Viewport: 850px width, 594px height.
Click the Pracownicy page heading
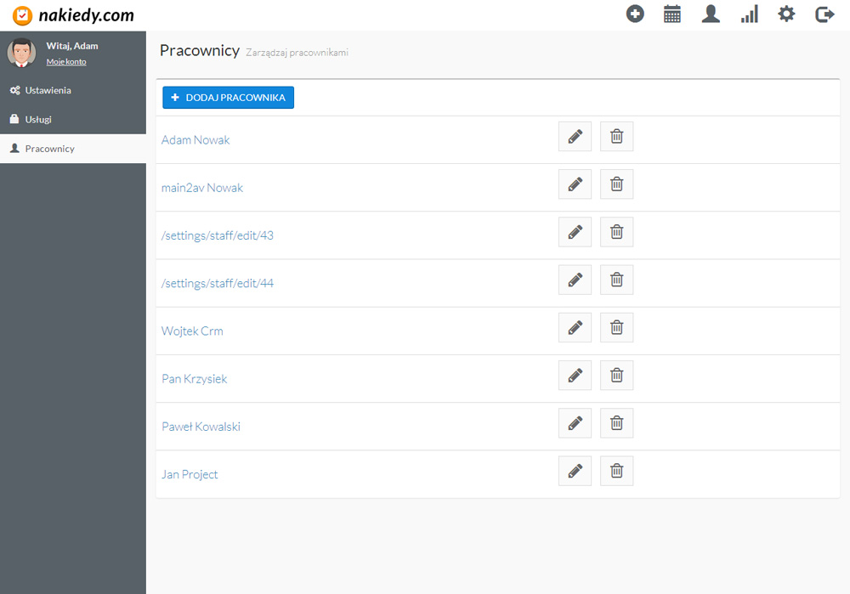click(x=200, y=50)
